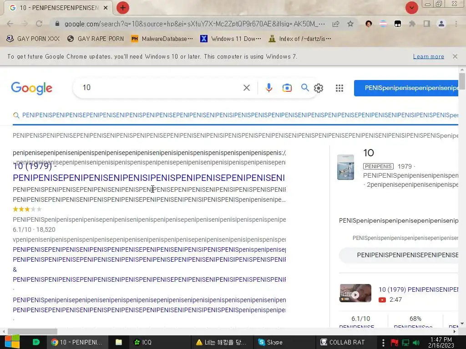This screenshot has width=466, height=349.
Task: Switch to the warning window with Korean title
Action: coord(222,342)
